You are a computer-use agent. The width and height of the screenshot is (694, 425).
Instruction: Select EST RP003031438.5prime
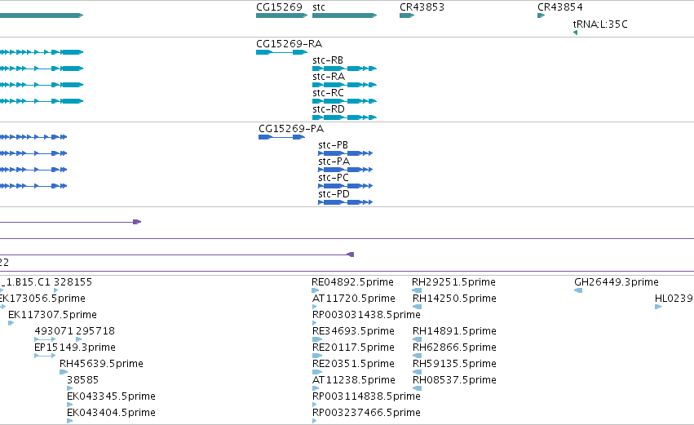(x=314, y=323)
